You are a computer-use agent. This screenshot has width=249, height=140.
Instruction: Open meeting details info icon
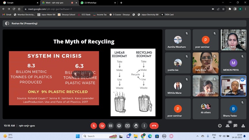point(220,126)
